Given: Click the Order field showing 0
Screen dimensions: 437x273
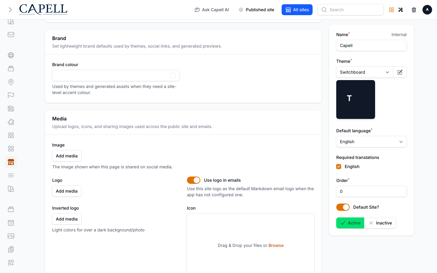Looking at the screenshot, I should pyautogui.click(x=371, y=191).
